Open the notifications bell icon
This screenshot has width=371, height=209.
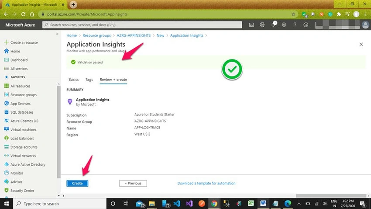273,24
